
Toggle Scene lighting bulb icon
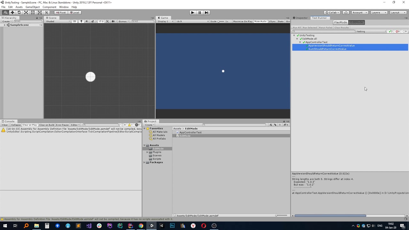[81, 21]
